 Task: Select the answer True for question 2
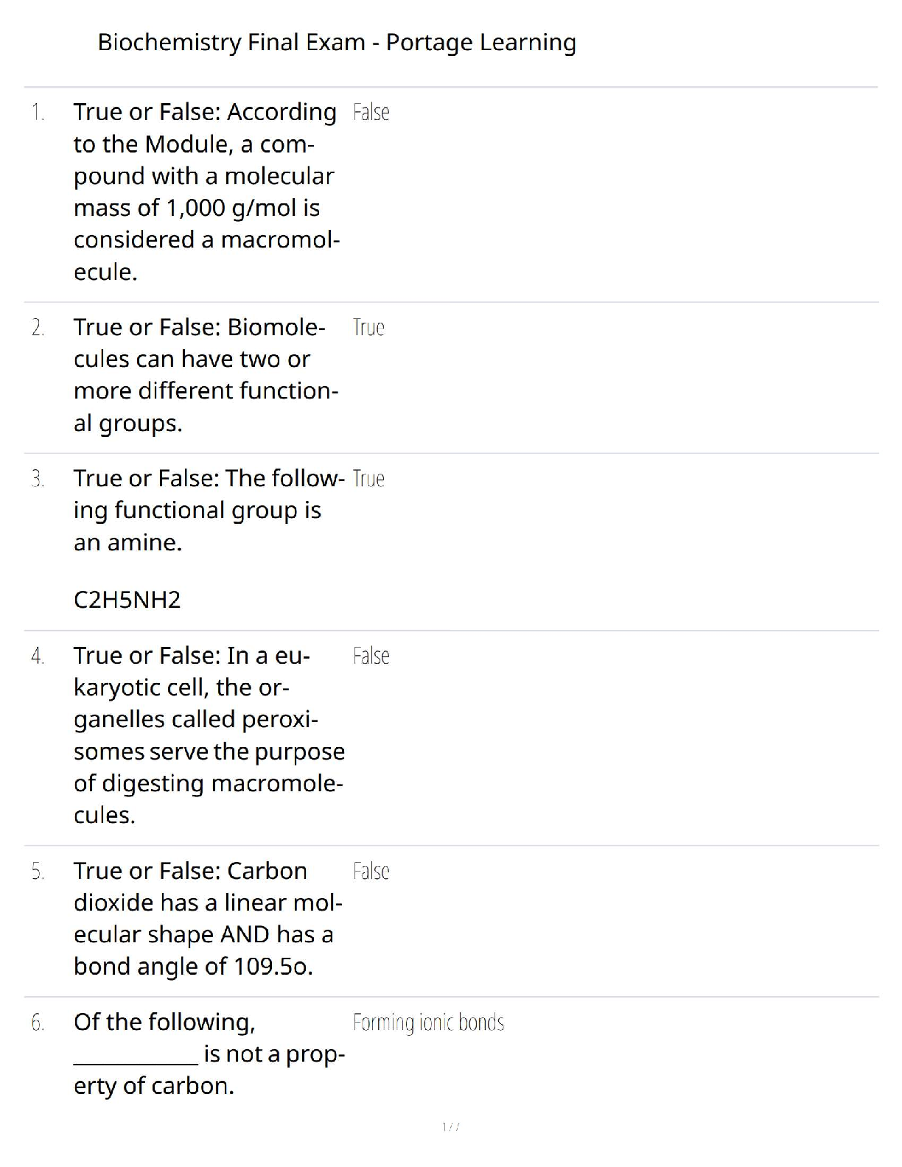(368, 328)
